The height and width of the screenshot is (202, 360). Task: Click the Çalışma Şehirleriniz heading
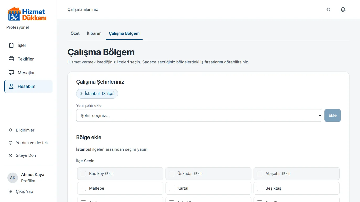(x=100, y=82)
